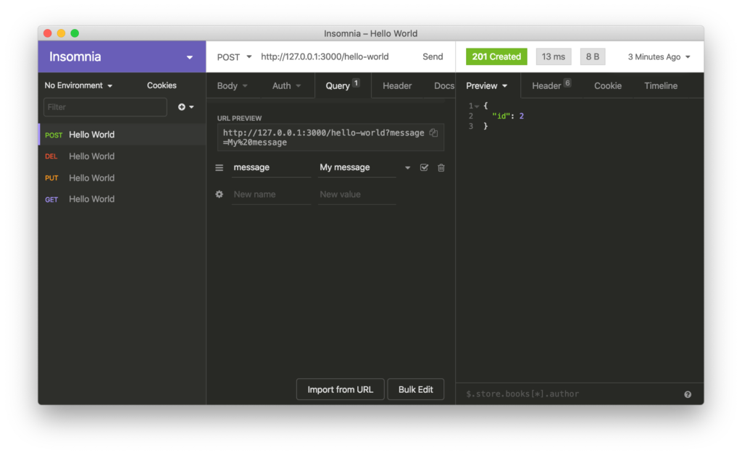Open the My message value type dropdown arrow
Image resolution: width=742 pixels, height=455 pixels.
tap(407, 168)
